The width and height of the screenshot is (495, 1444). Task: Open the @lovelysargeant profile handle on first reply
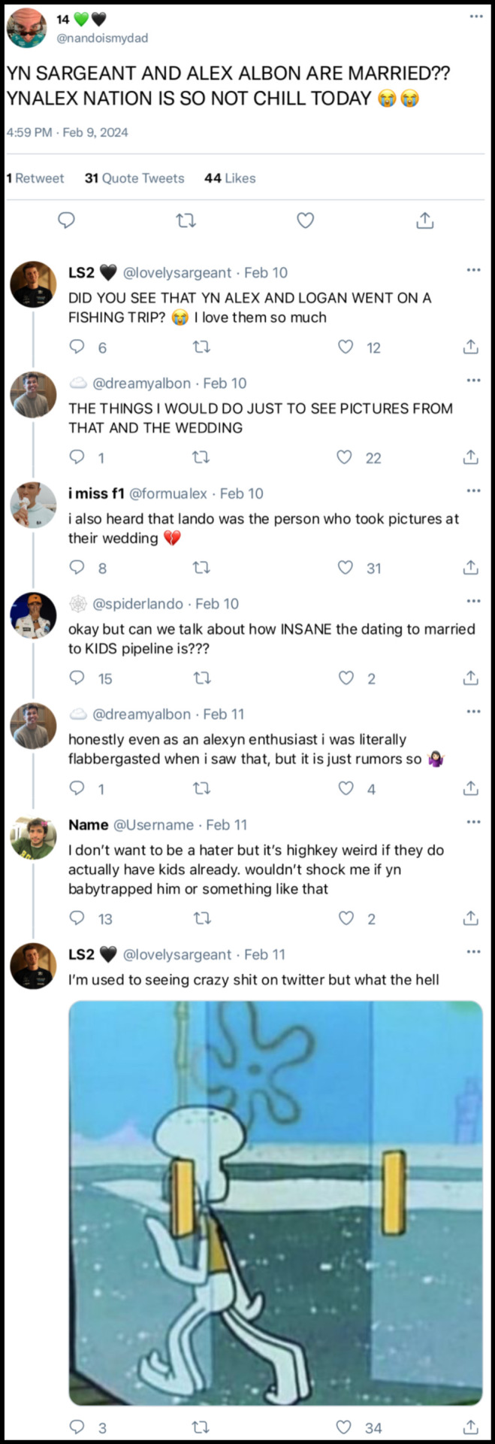(177, 273)
